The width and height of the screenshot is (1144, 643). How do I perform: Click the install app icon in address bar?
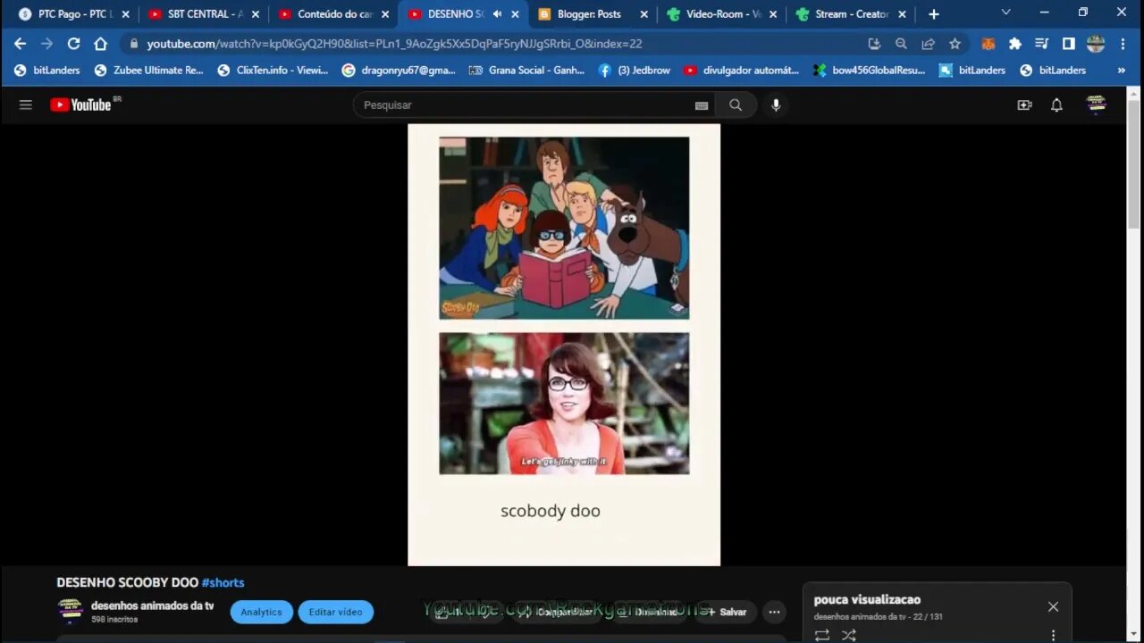[x=874, y=44]
